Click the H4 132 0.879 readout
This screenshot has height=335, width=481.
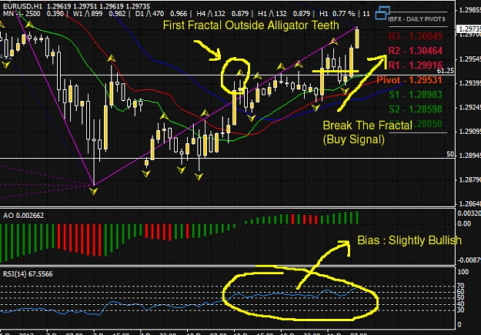click(222, 14)
